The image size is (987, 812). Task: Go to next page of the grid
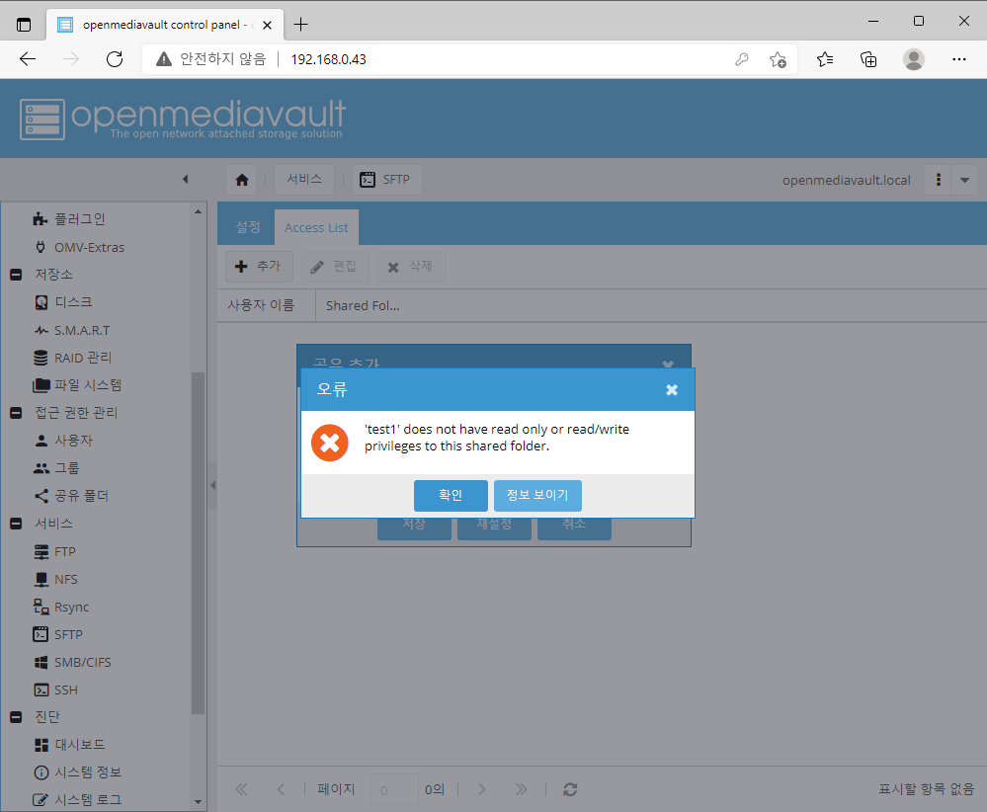coord(481,789)
